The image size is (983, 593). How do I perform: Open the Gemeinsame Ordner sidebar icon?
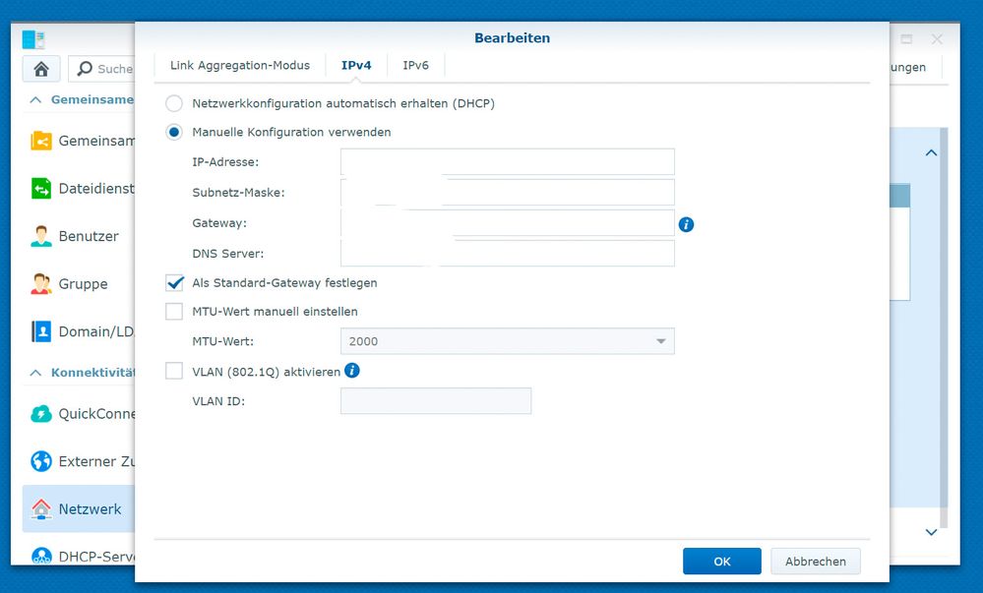[x=39, y=141]
